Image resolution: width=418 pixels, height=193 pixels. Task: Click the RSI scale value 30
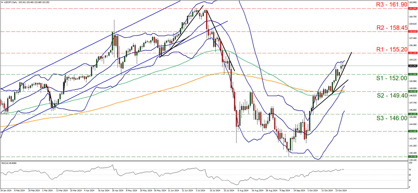(410, 180)
